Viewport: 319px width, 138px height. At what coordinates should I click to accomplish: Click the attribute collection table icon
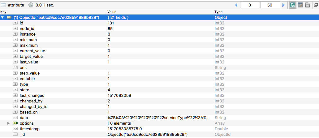[x=3, y=5]
